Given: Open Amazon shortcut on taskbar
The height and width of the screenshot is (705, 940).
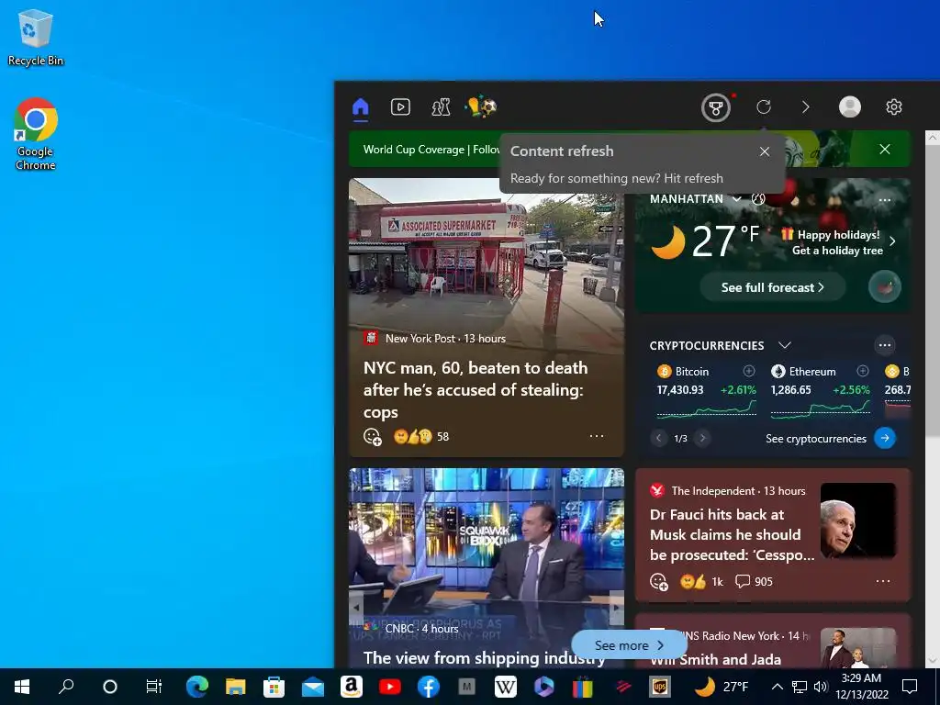Looking at the screenshot, I should pyautogui.click(x=352, y=687).
